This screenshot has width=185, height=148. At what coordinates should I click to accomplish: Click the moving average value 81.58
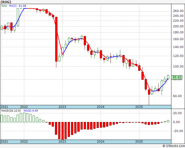point(22,6)
